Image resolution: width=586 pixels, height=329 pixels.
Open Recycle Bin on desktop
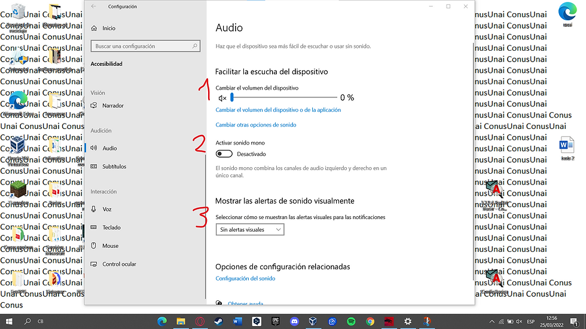pyautogui.click(x=18, y=18)
